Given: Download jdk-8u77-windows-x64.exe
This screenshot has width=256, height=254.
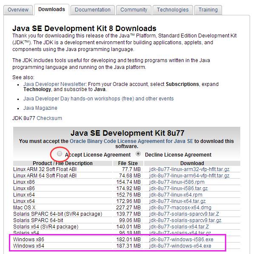Looking at the screenshot, I should point(180,246).
